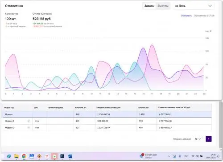Open File Explorer from the taskbar
The width and height of the screenshot is (223, 162).
point(17,156)
